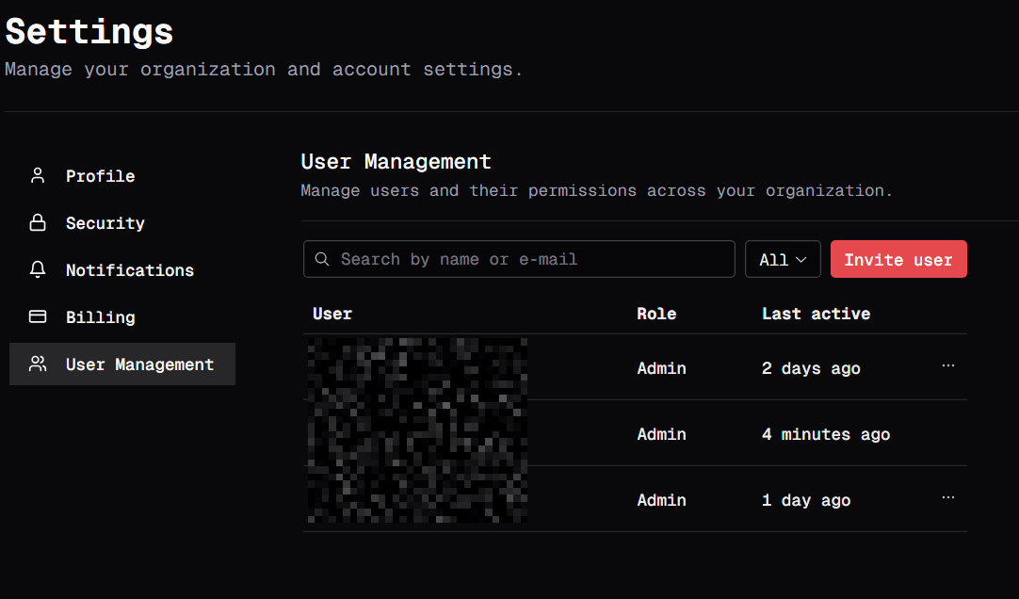This screenshot has width=1019, height=599.
Task: Go to the Security settings section
Action: pos(105,223)
